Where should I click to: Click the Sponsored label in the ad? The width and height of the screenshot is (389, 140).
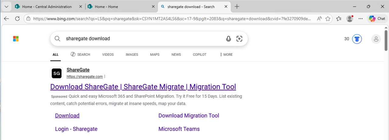(x=59, y=96)
